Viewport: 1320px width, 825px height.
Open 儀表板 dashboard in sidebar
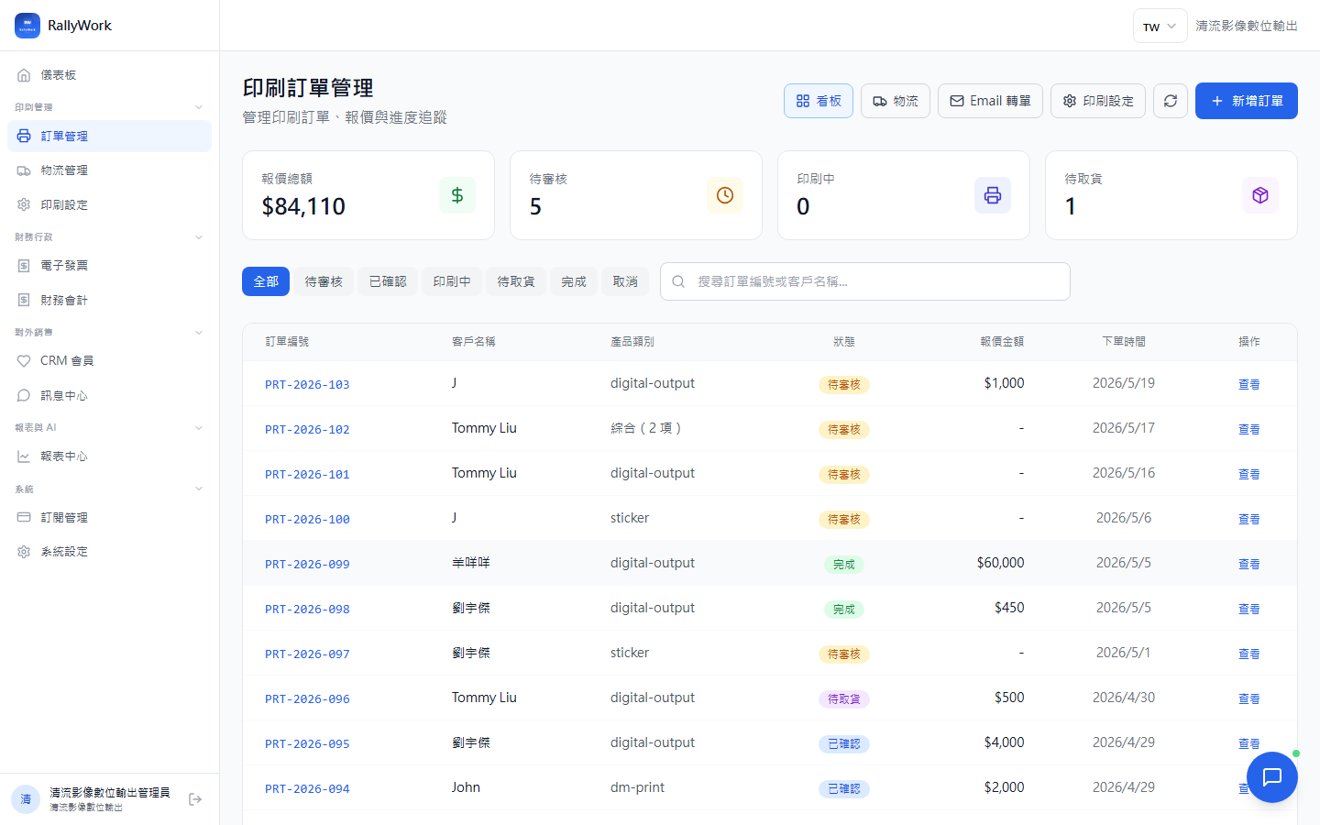click(x=109, y=75)
